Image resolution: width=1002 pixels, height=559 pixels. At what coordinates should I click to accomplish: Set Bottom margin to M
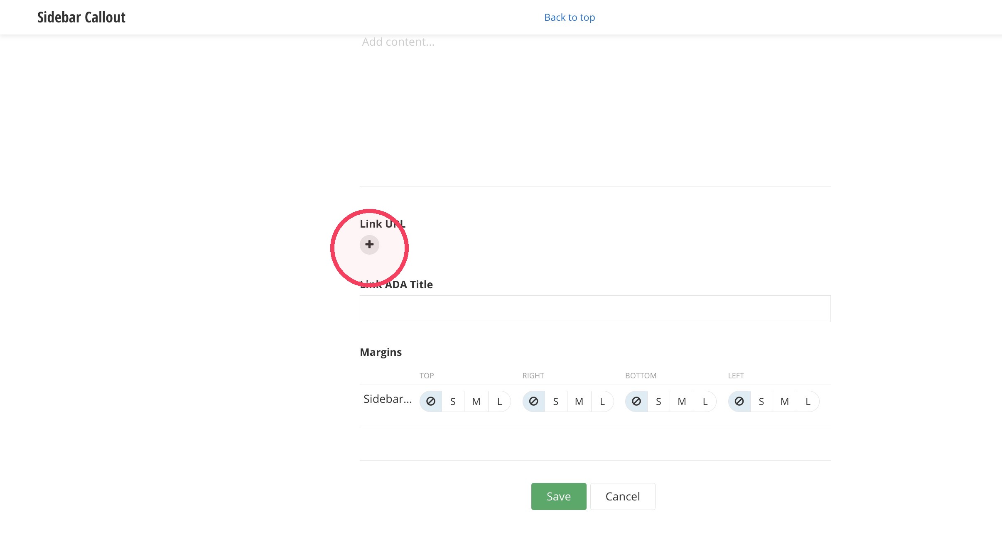(682, 402)
